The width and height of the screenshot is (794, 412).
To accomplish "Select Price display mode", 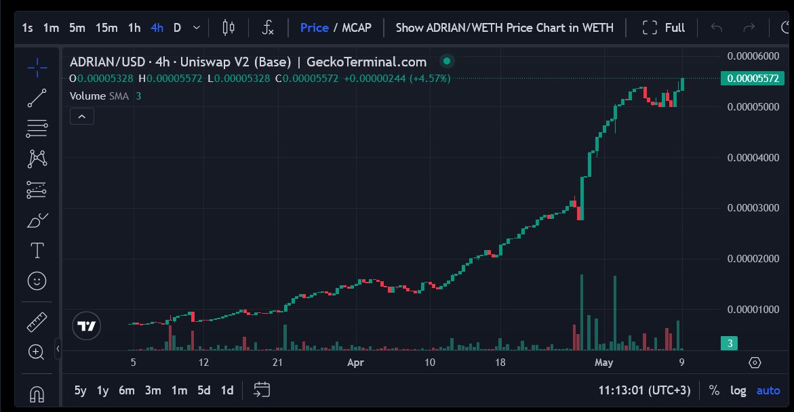I will click(315, 28).
